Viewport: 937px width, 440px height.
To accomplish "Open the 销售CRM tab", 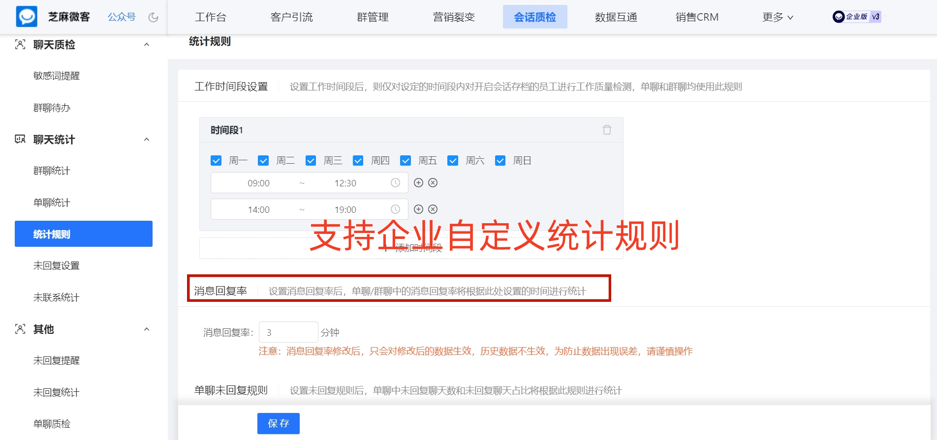I will click(697, 17).
